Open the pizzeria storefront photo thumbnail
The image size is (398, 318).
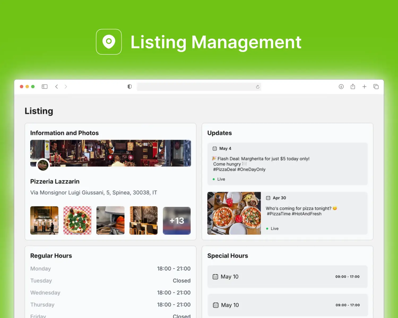(44, 220)
